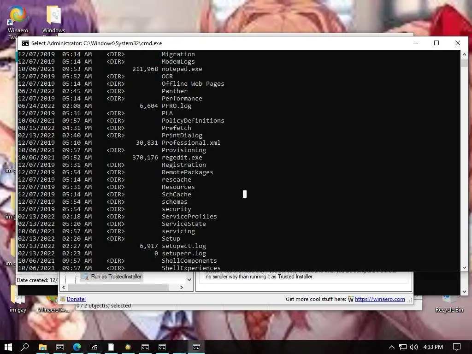
Task: Click cmd title bar text
Action: coord(97,43)
